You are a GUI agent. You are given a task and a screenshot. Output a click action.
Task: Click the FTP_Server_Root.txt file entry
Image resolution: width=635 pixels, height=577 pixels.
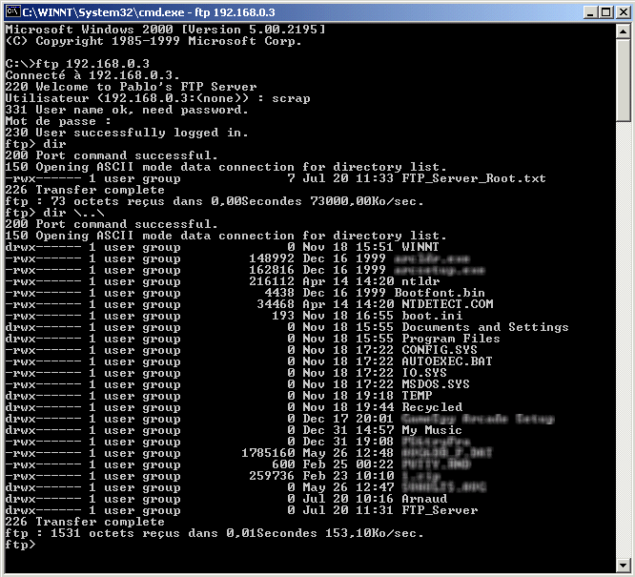pyautogui.click(x=474, y=178)
